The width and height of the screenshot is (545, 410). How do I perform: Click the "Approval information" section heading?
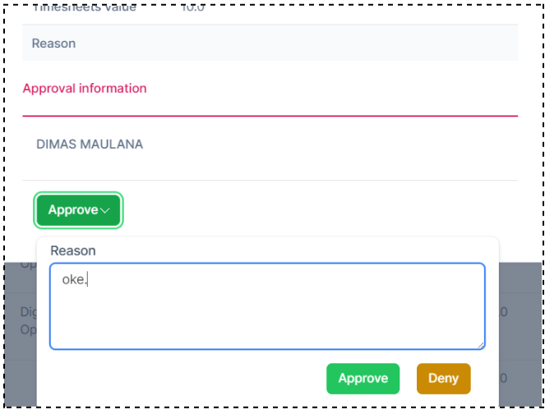click(85, 88)
